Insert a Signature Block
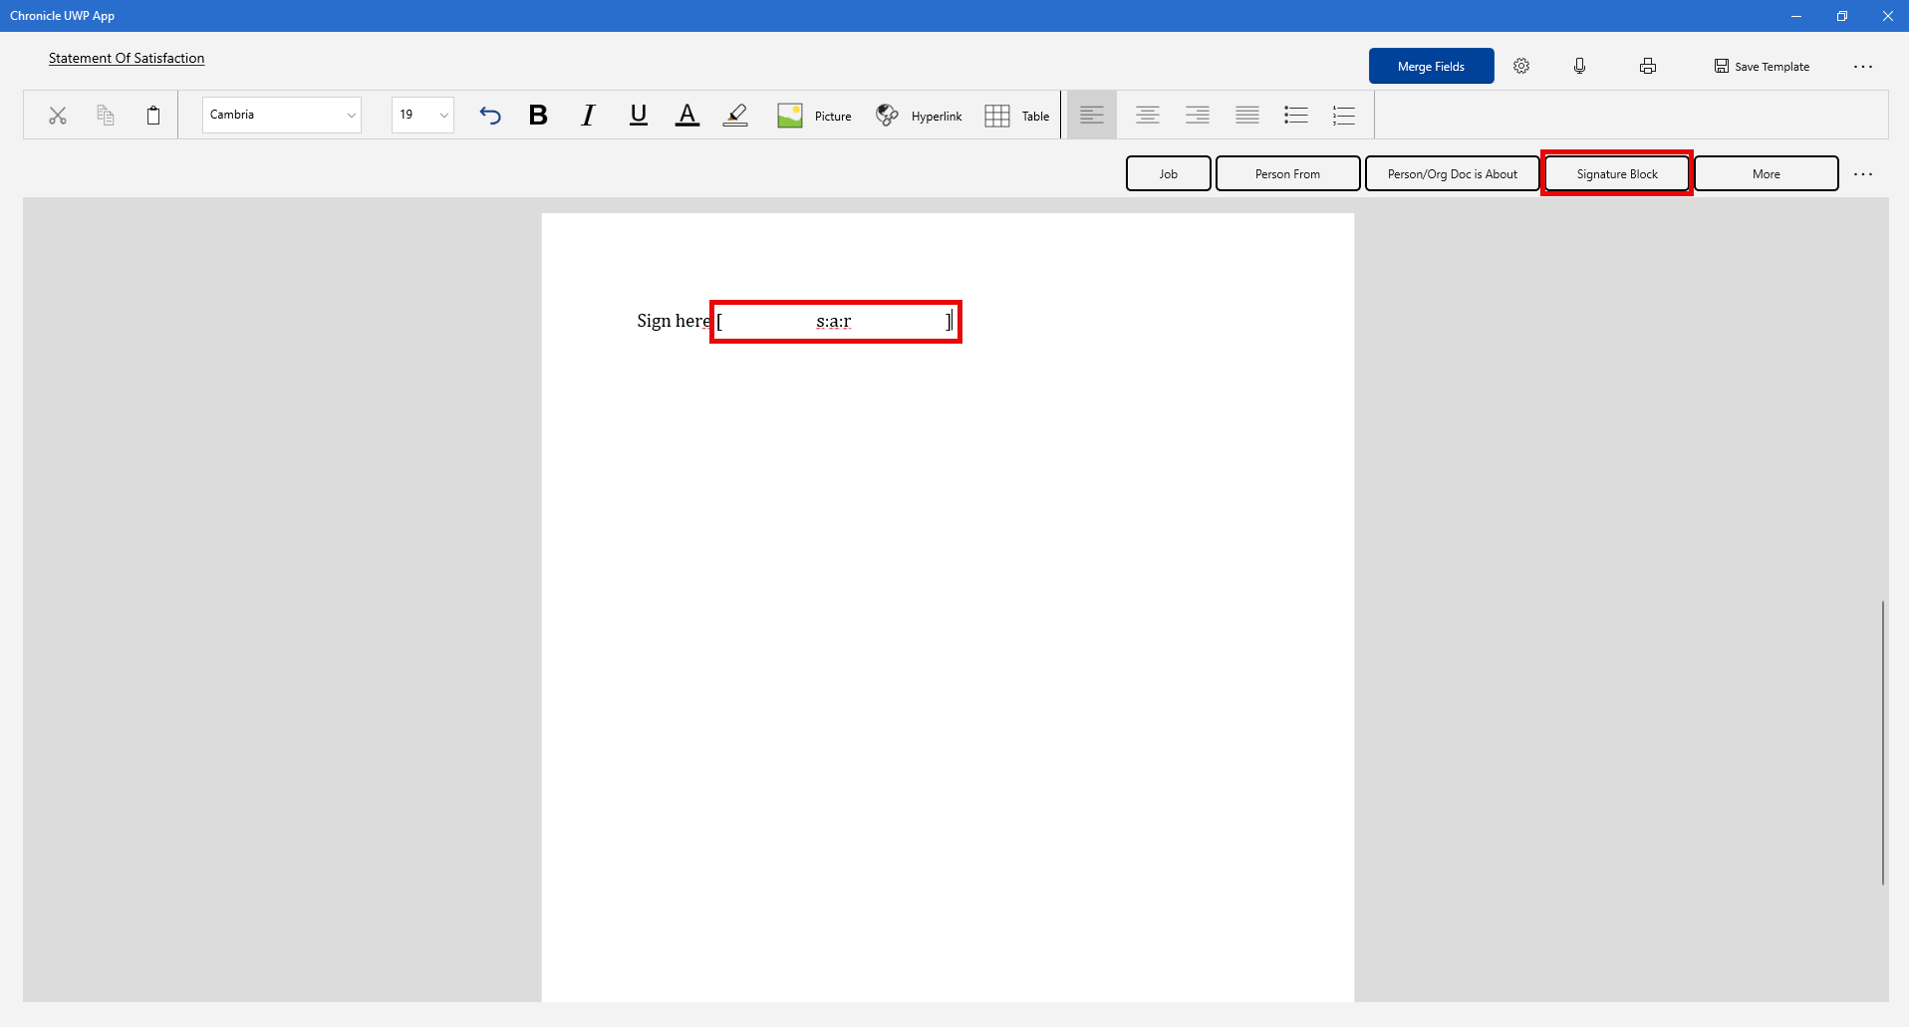 [1617, 173]
